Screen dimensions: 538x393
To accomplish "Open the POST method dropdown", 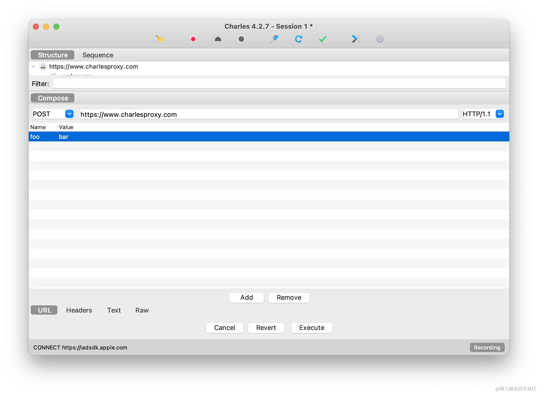I will tap(69, 114).
